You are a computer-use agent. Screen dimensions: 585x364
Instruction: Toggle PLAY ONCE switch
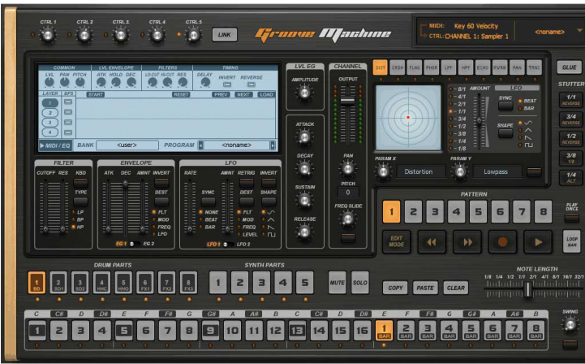tap(571, 217)
